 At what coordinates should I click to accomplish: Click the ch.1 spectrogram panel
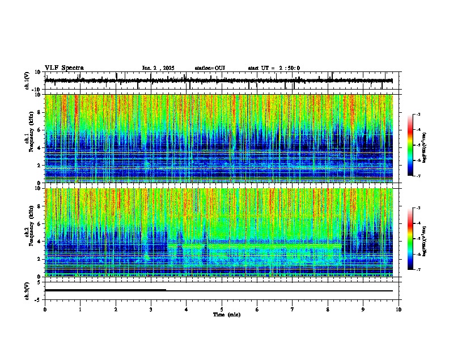[x=218, y=138]
